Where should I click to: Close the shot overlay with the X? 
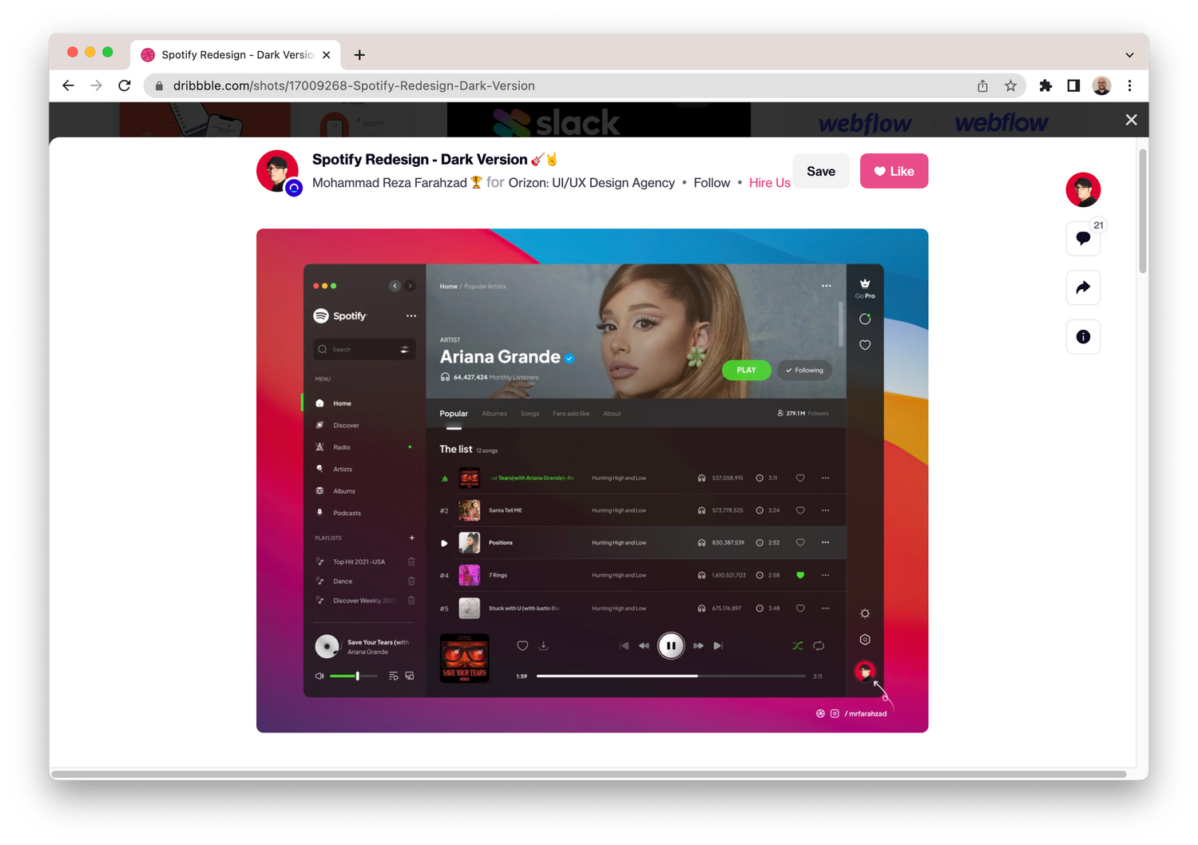[1131, 120]
